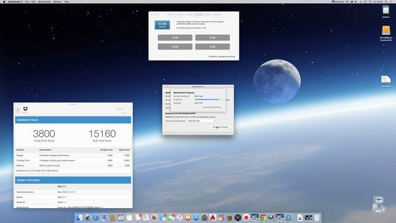This screenshot has width=396, height=223.
Task: Open Contacts book icon in dock
Action: point(113,217)
